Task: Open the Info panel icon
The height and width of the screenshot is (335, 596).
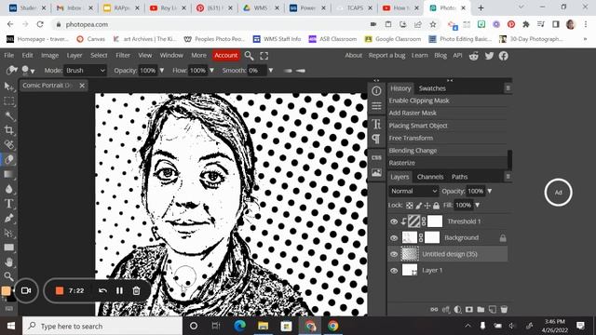Action: [x=376, y=91]
